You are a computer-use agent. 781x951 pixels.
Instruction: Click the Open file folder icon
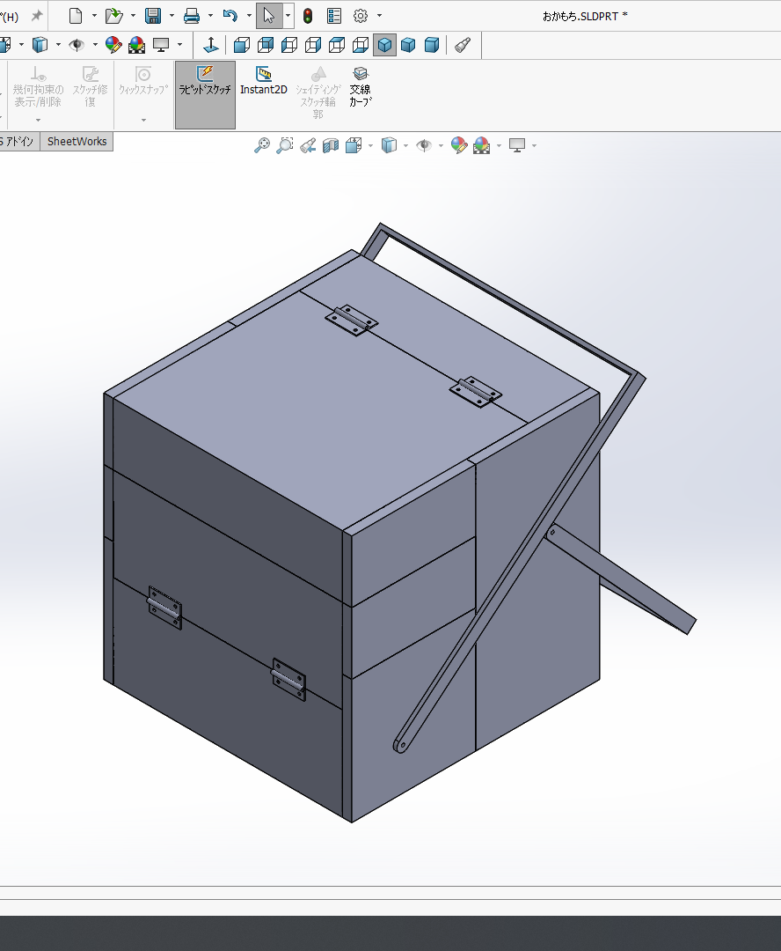(114, 16)
